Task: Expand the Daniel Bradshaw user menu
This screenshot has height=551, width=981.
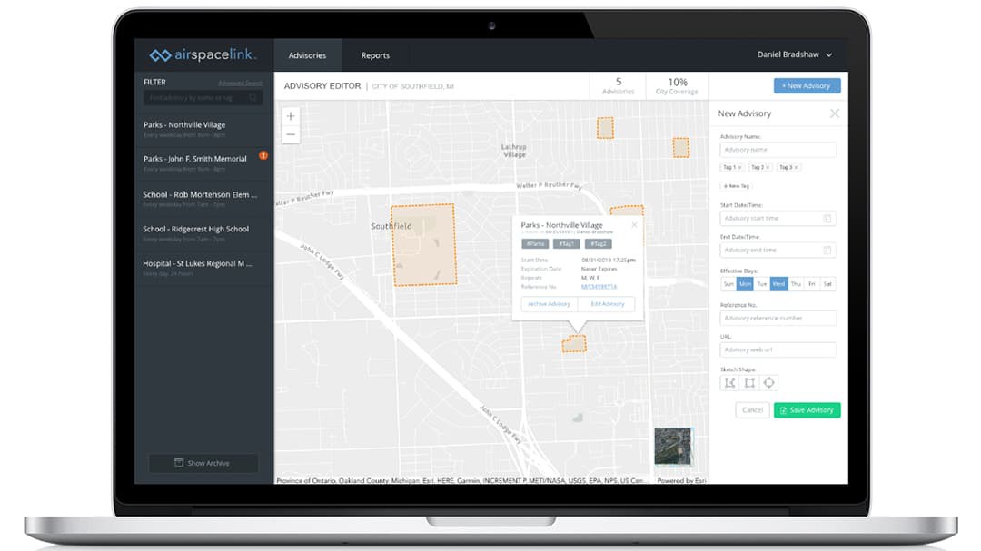Action: click(x=795, y=54)
